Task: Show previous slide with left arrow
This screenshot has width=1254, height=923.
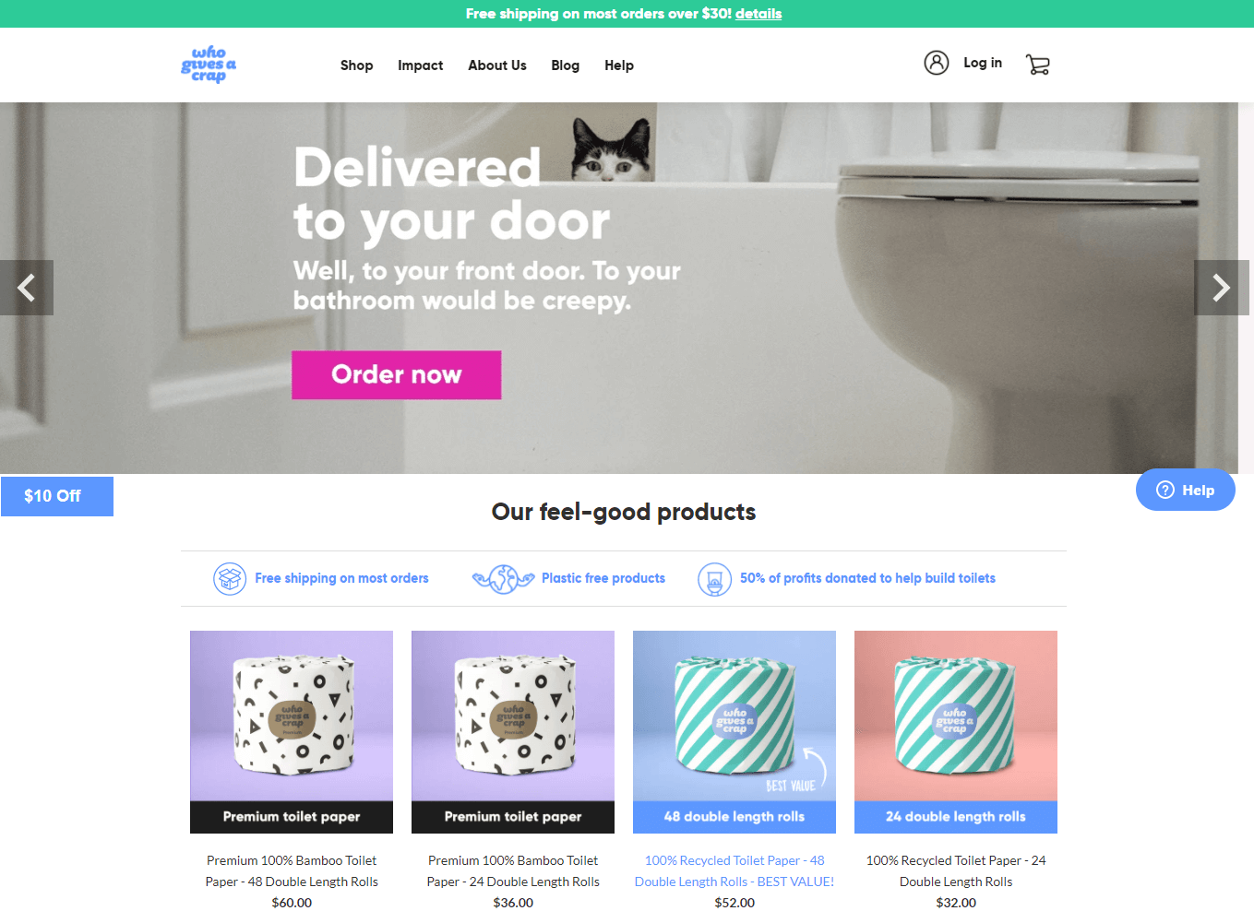Action: coord(27,288)
